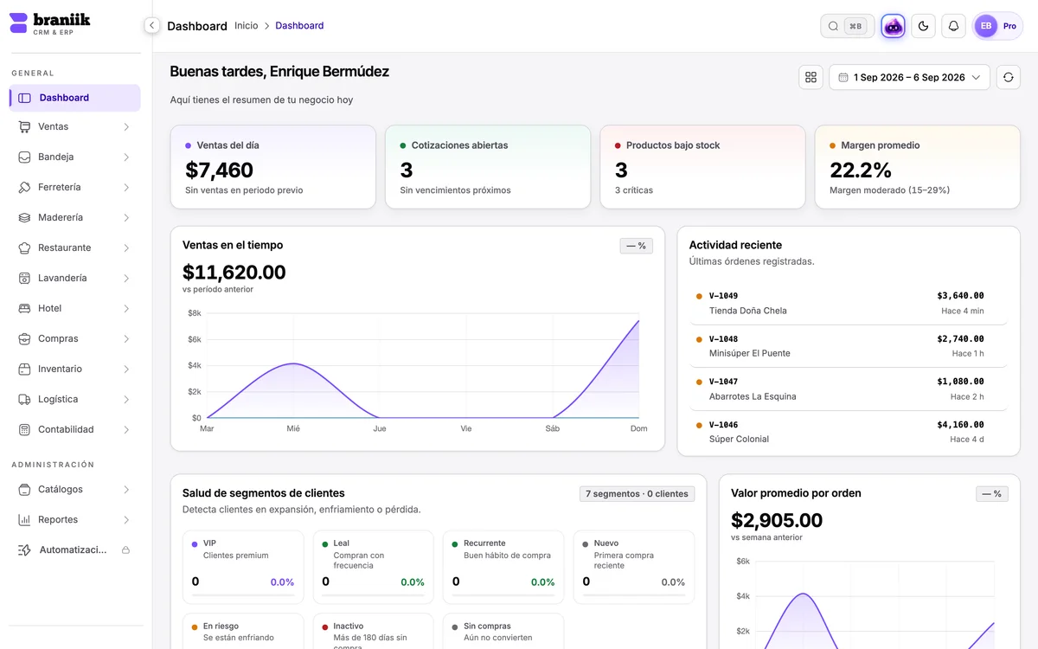Viewport: 1038px width, 649px height.
Task: Select the VIP segment card
Action: click(x=243, y=567)
